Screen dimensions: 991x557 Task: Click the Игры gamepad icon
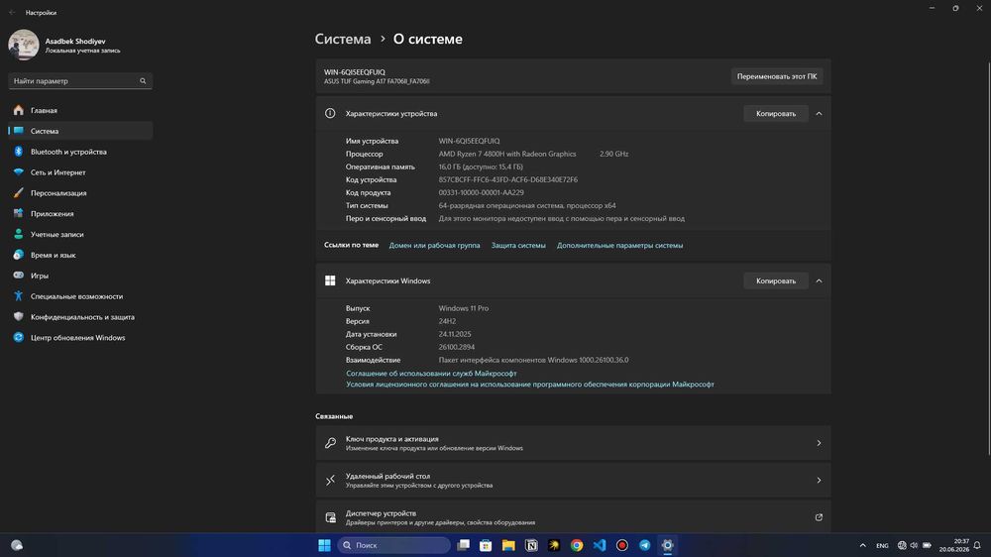coord(18,276)
